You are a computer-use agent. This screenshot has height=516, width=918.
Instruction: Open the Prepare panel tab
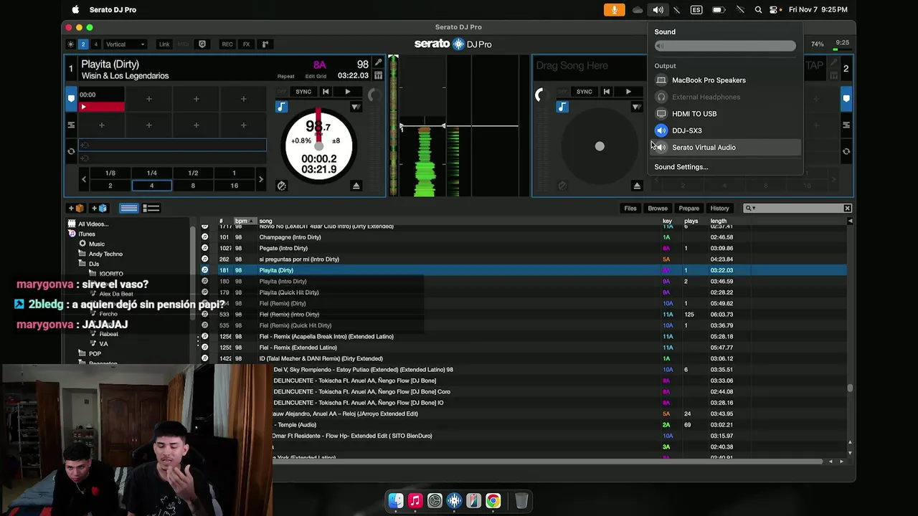(x=688, y=208)
